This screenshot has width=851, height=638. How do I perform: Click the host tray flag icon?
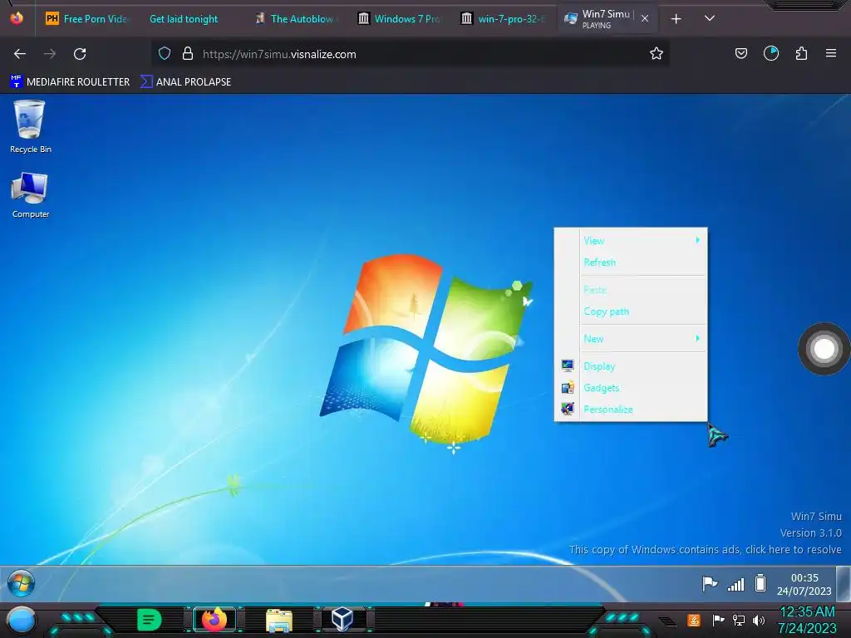718,620
